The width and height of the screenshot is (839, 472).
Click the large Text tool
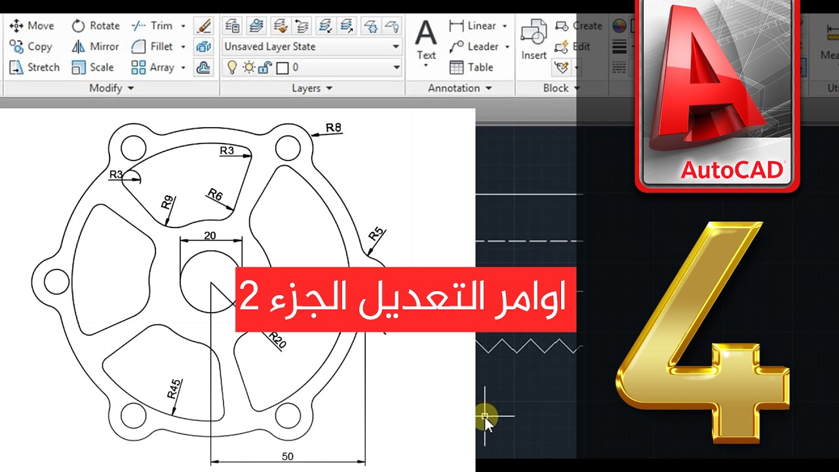click(x=426, y=39)
